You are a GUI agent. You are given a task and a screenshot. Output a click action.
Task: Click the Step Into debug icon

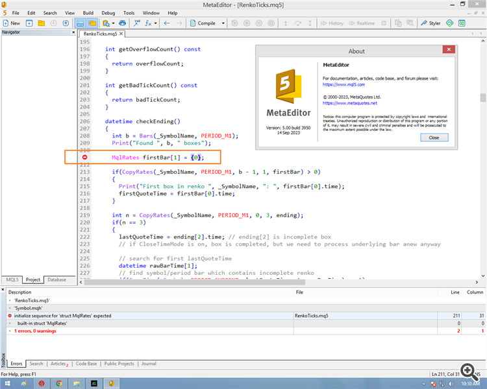click(x=286, y=23)
